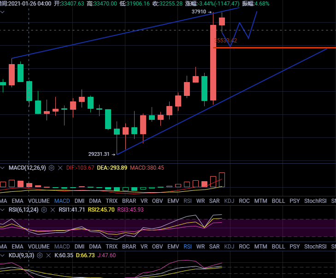Select EMV in row beneath MACD panel
The width and height of the screenshot is (336, 278).
point(173,201)
